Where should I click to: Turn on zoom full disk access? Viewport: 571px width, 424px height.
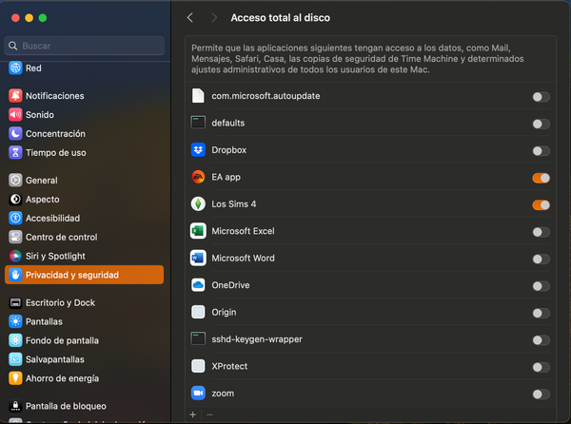541,395
